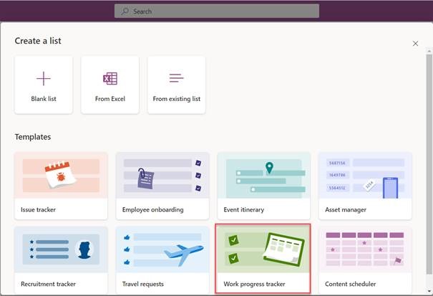Click the Excel icon on From Excel
The image size is (433, 296).
click(110, 78)
